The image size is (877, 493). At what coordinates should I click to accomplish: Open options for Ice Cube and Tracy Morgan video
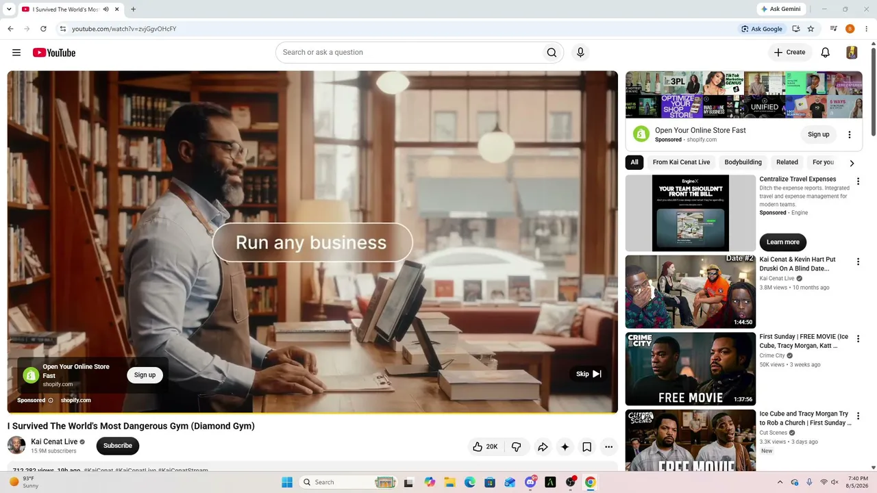pos(858,416)
